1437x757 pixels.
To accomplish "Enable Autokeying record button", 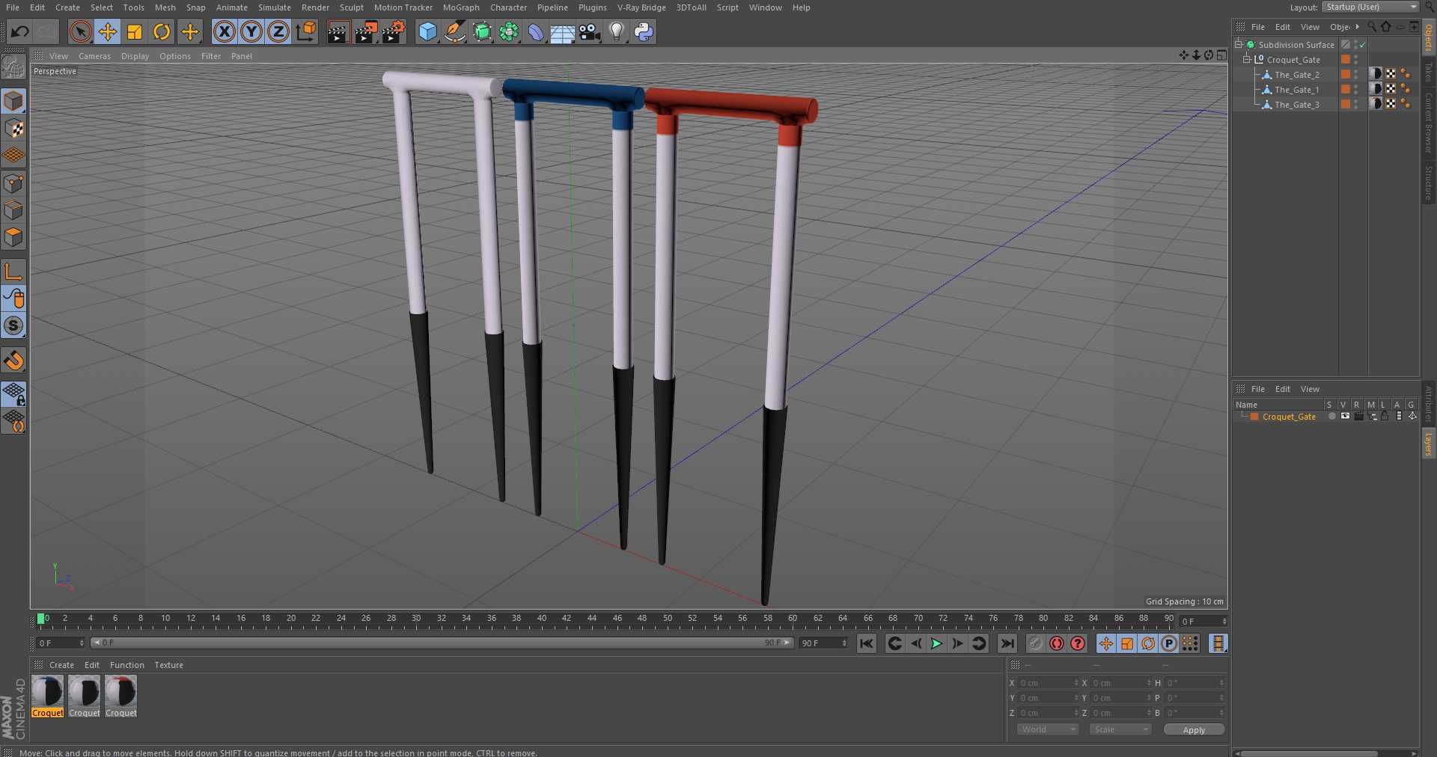I will click(1057, 643).
